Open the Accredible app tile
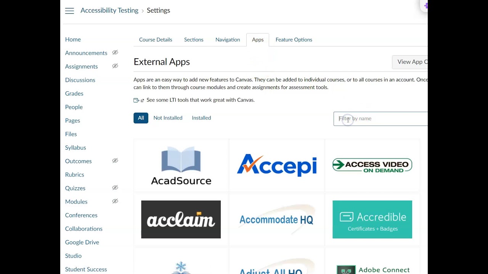This screenshot has height=274, width=488. coord(372,220)
